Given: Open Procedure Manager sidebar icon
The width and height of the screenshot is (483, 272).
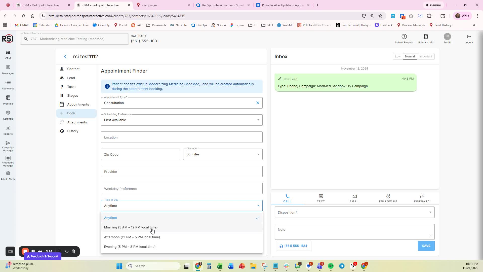Looking at the screenshot, I should pos(8,161).
